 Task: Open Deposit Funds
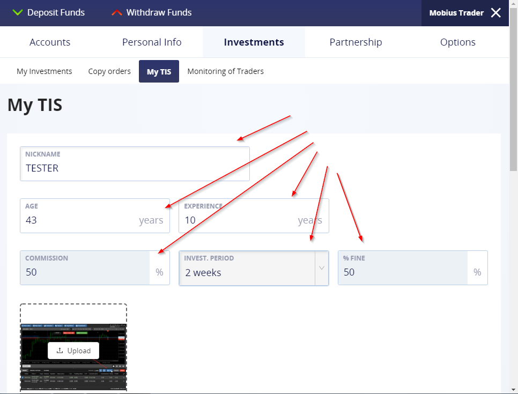coord(49,12)
